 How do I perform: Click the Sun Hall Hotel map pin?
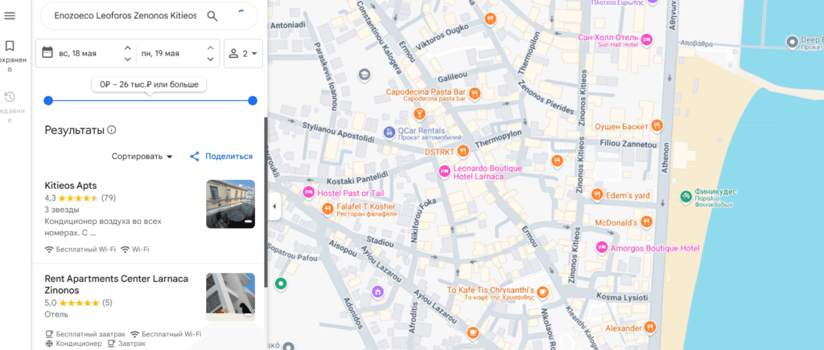[x=647, y=39]
